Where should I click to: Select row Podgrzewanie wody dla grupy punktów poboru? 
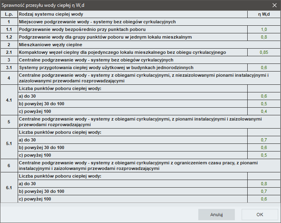click(x=132, y=37)
